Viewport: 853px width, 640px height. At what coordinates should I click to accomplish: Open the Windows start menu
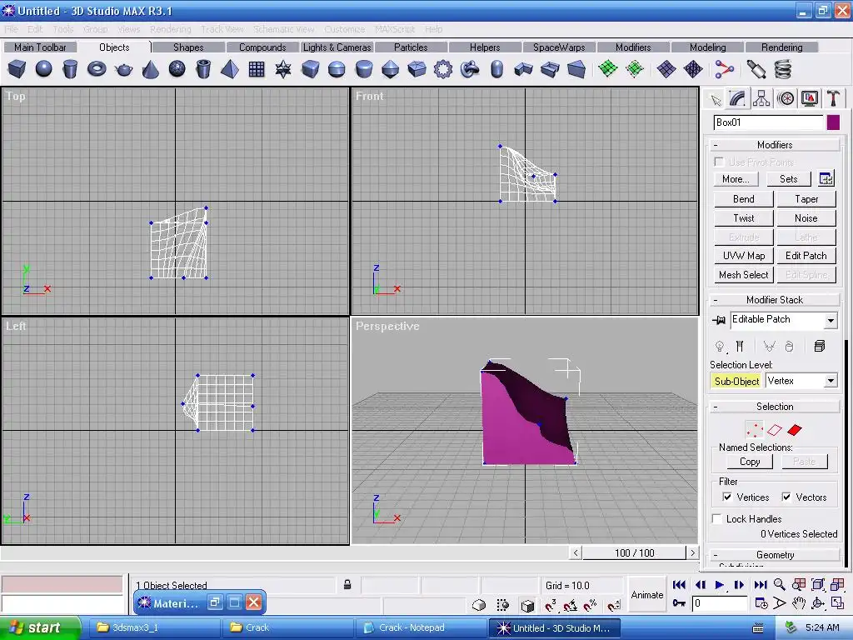pos(40,627)
